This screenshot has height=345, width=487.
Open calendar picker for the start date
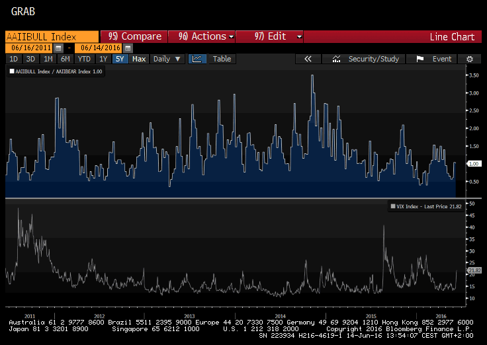pos(59,48)
